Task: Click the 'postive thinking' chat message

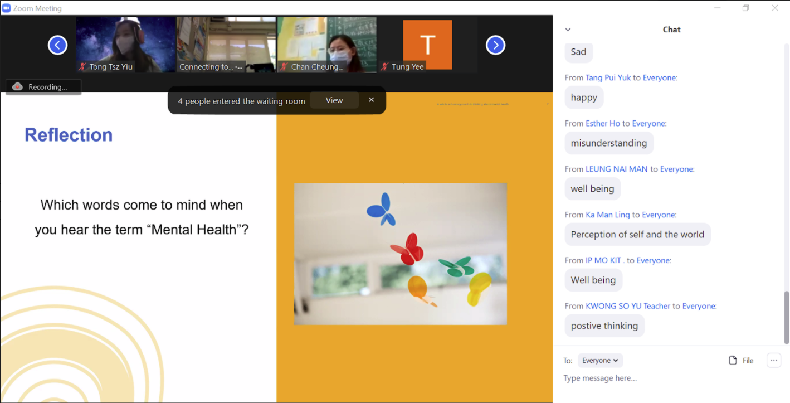Action: pyautogui.click(x=604, y=326)
